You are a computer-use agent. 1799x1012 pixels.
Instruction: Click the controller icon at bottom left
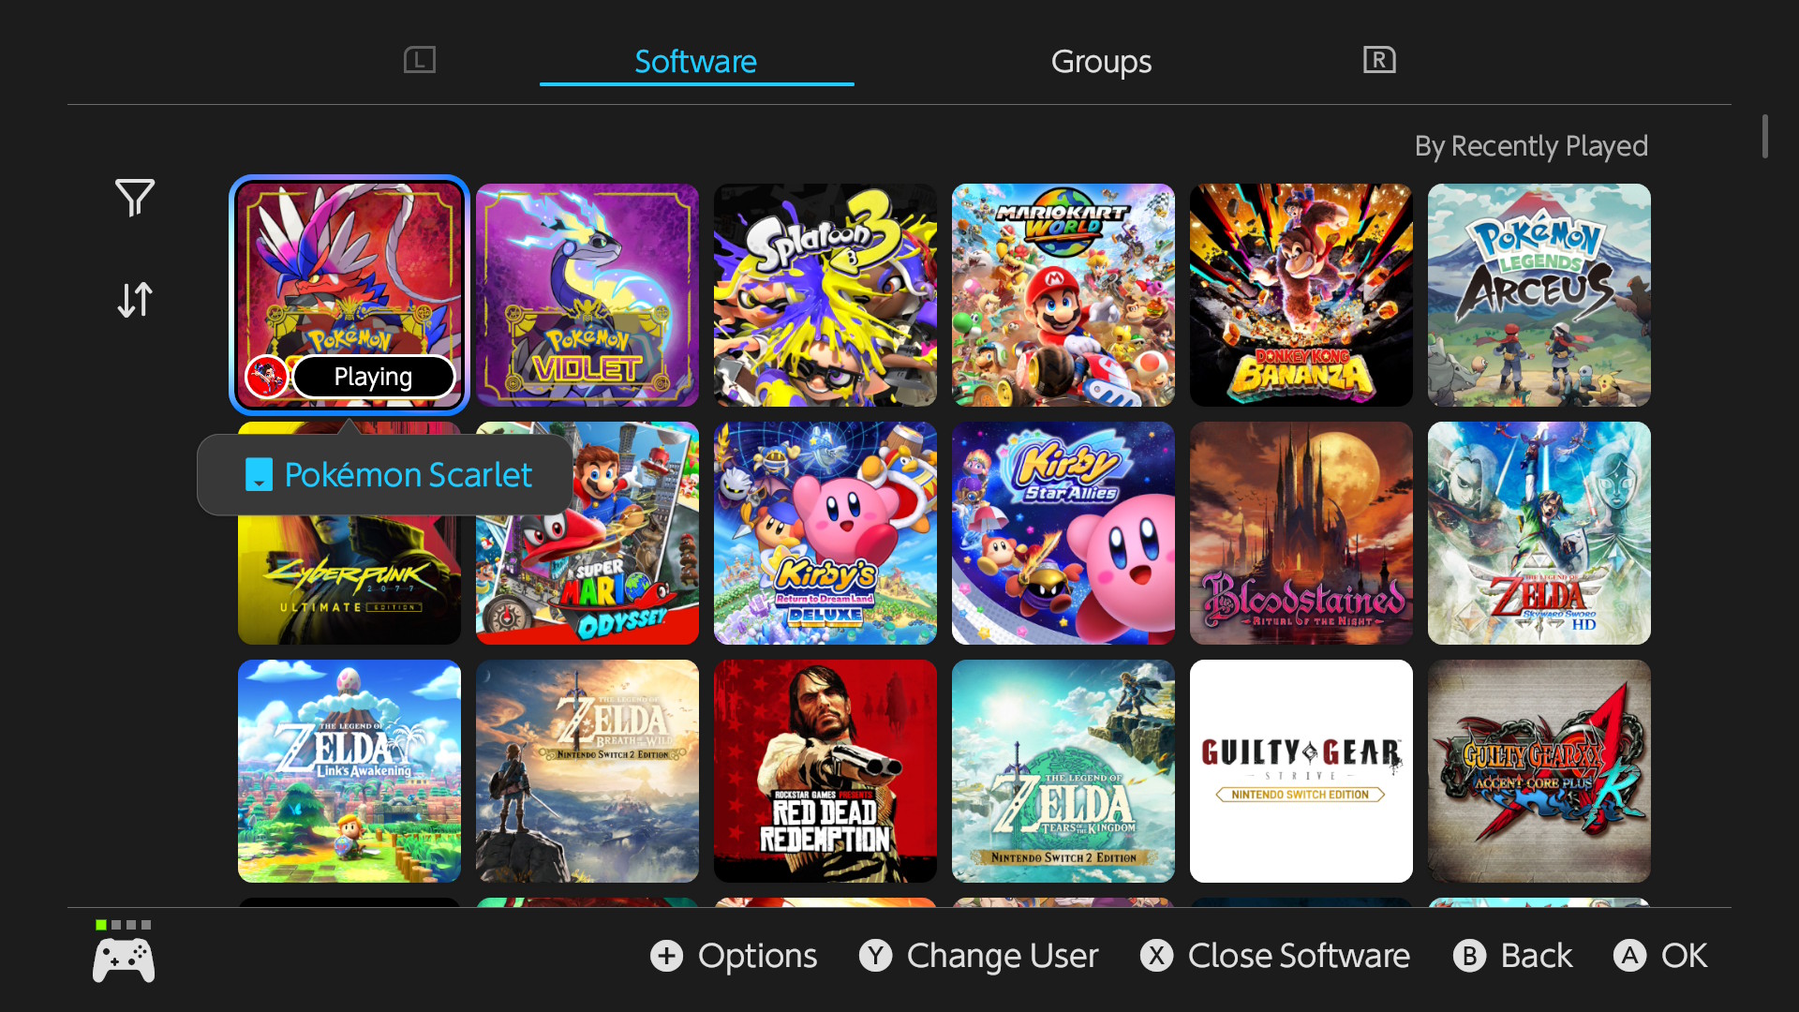pyautogui.click(x=124, y=961)
